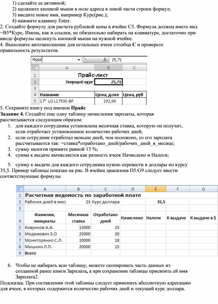Click the name cell Мониторенко С.Л.
The image size is (218, 304).
45,240
